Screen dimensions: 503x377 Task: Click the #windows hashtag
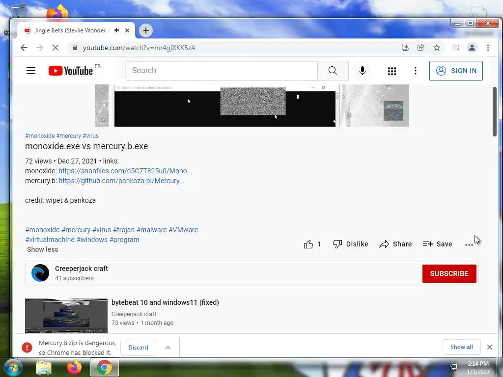(92, 240)
